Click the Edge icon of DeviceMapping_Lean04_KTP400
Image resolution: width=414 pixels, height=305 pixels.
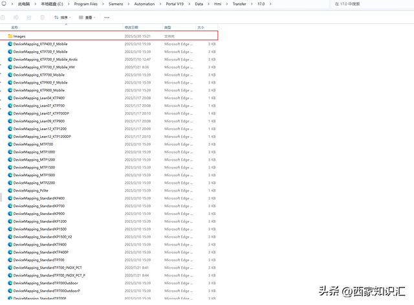click(10, 98)
